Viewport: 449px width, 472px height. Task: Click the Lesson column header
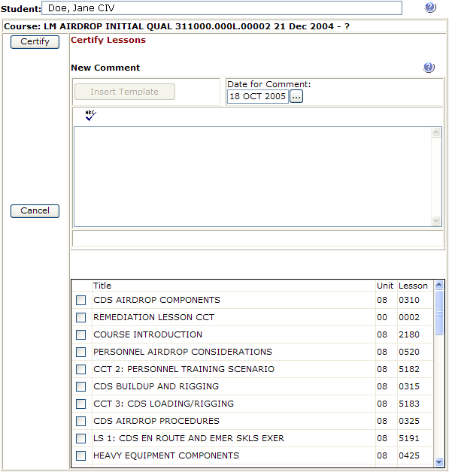(x=413, y=286)
